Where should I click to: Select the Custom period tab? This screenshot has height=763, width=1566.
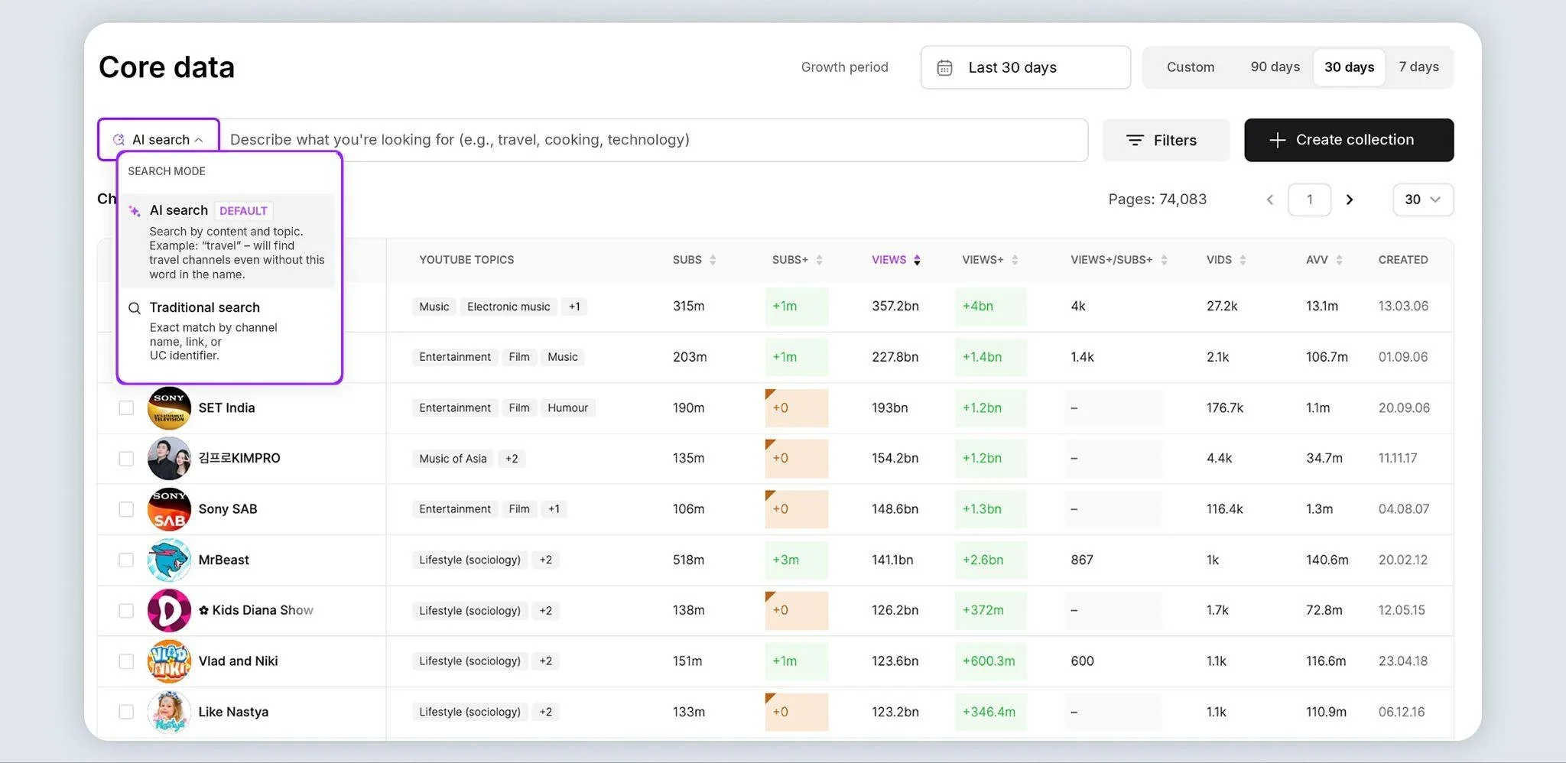tap(1191, 67)
